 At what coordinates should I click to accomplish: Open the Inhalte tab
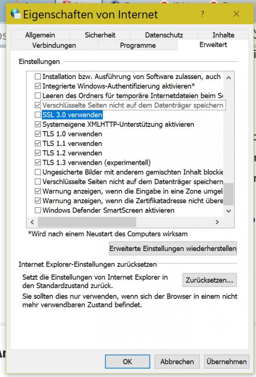click(x=223, y=35)
